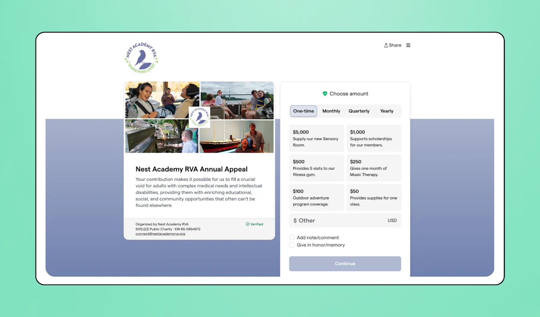
Task: Select the $5,000 Sensory Room amount
Action: click(316, 138)
